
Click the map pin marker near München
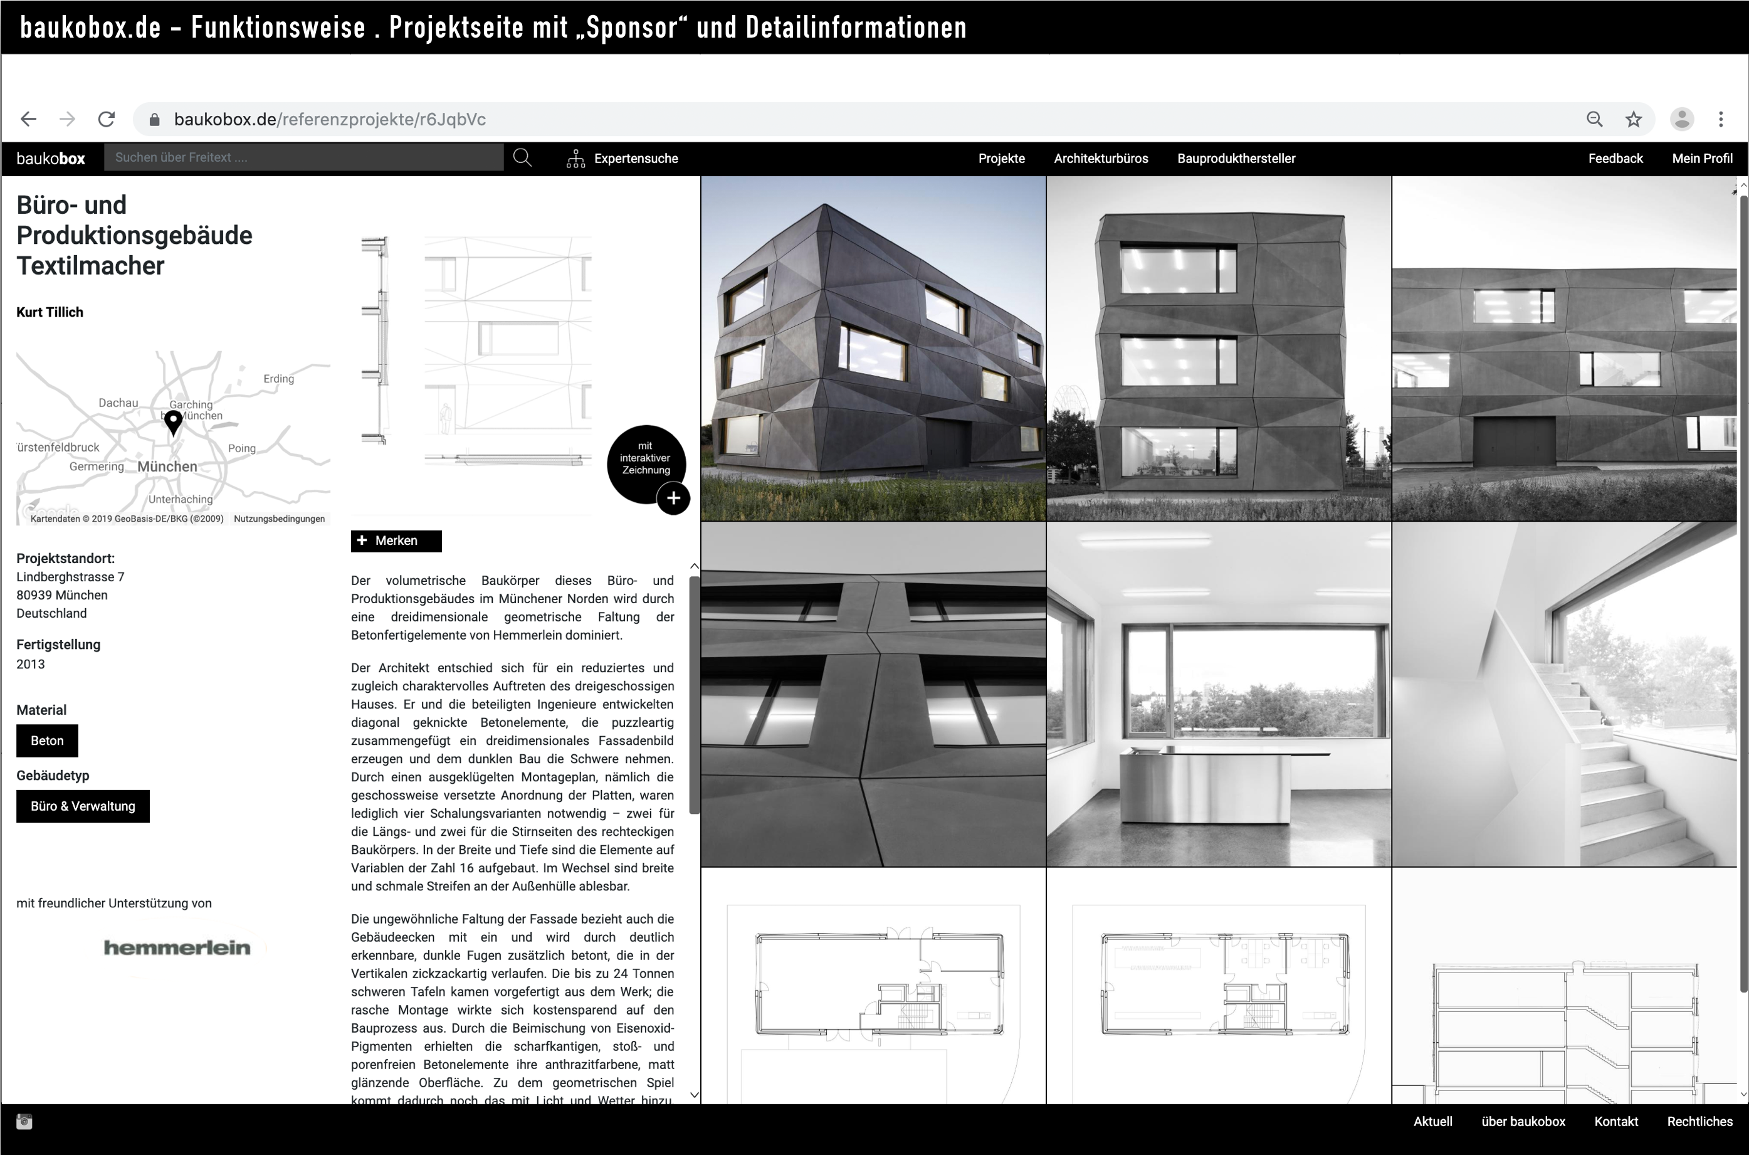[x=173, y=422]
